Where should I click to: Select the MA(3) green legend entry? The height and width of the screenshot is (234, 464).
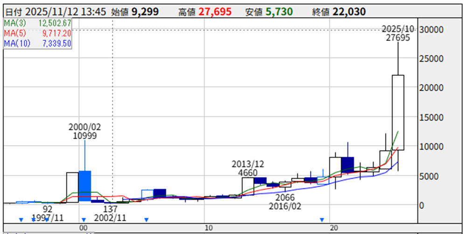coord(37,23)
